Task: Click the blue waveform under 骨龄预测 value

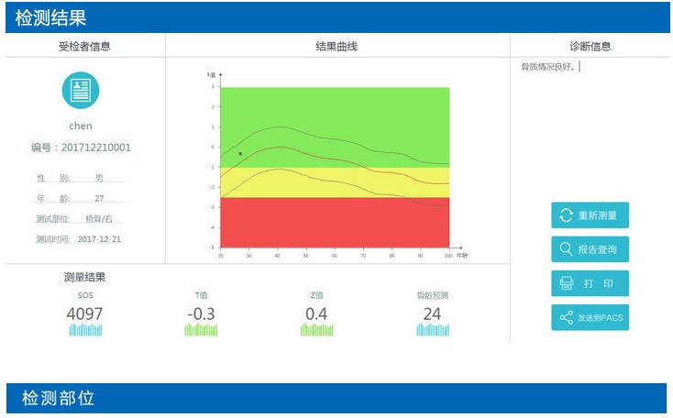Action: (x=432, y=330)
